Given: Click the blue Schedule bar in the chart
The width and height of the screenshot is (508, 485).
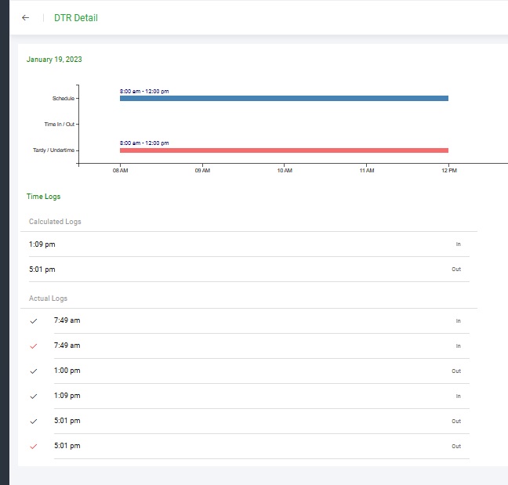Looking at the screenshot, I should pyautogui.click(x=284, y=99).
